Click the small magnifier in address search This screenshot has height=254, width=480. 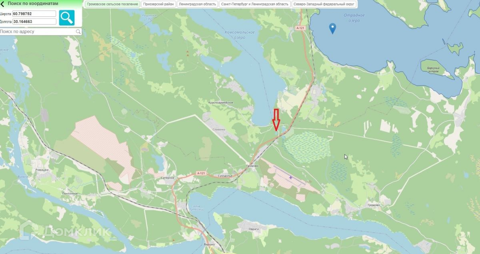point(78,32)
